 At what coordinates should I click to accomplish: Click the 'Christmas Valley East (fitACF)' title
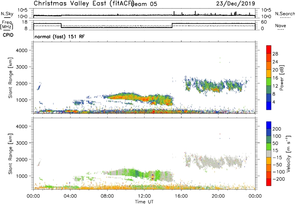(84, 3)
